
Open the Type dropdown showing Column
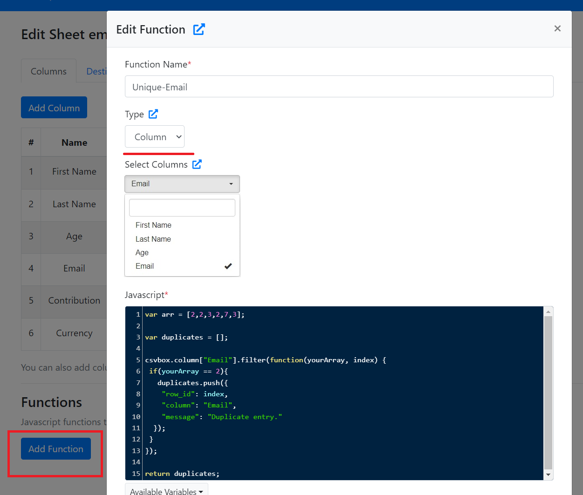click(x=155, y=136)
